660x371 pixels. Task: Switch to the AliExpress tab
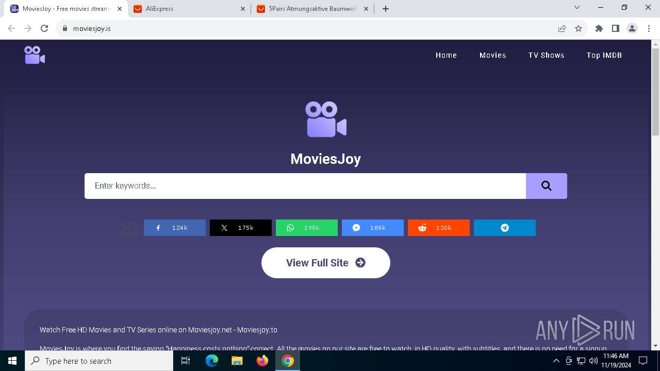click(x=189, y=9)
